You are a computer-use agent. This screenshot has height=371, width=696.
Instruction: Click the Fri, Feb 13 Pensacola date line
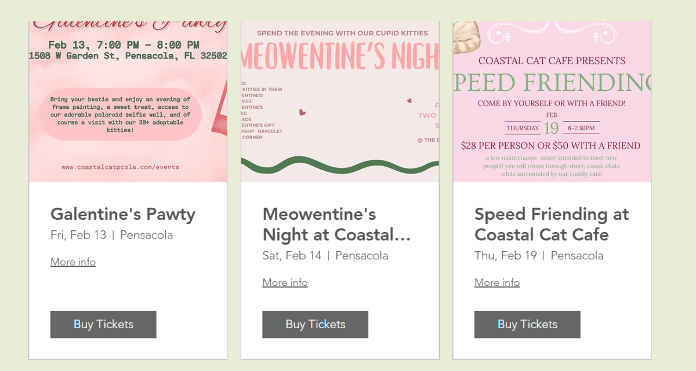[x=111, y=235]
